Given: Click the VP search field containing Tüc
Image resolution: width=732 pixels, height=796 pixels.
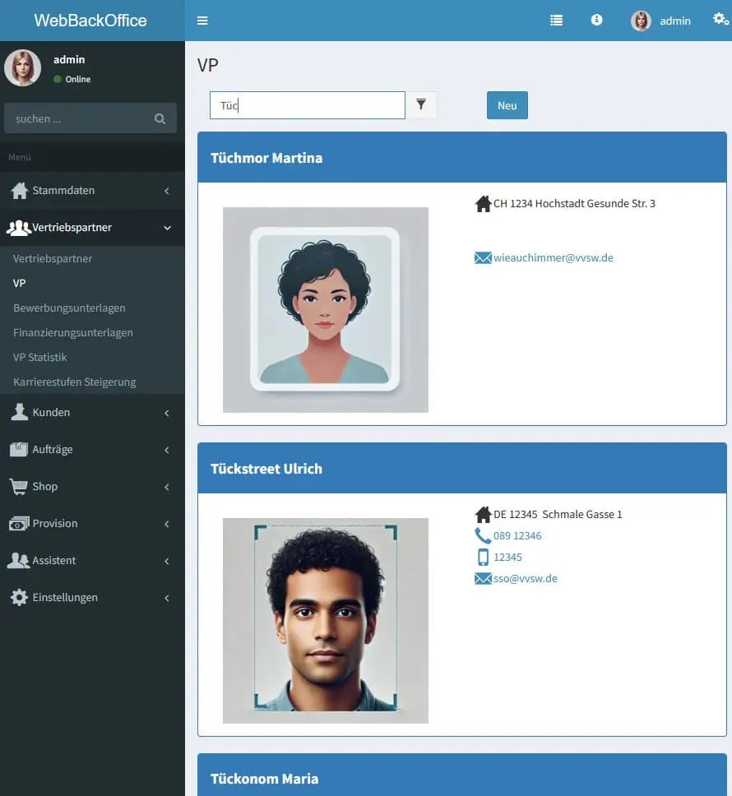Looking at the screenshot, I should [307, 105].
